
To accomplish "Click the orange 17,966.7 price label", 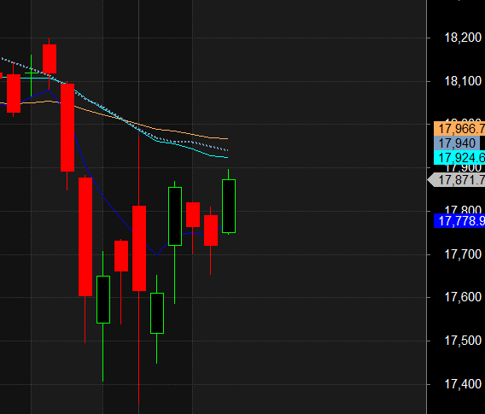I will click(x=459, y=129).
